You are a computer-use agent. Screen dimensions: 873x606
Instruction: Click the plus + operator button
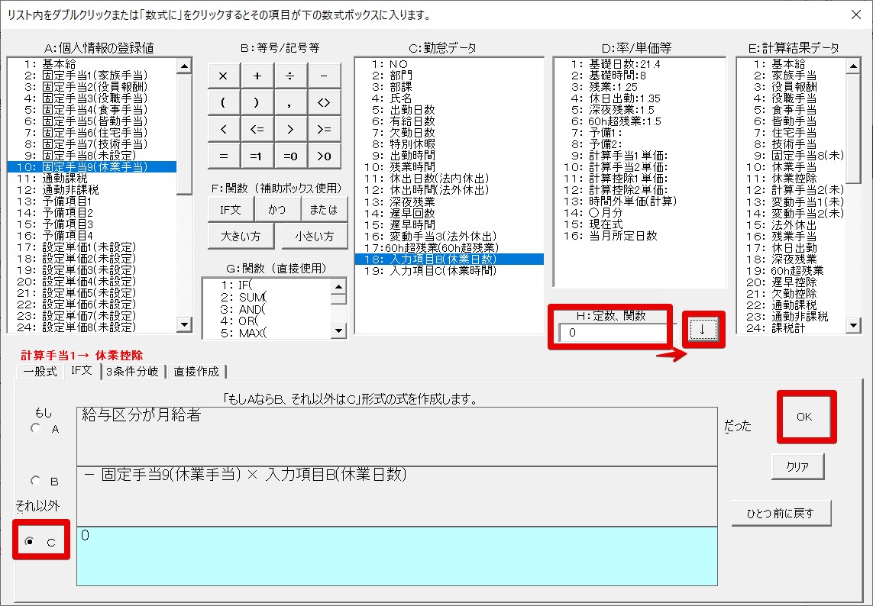pyautogui.click(x=257, y=76)
